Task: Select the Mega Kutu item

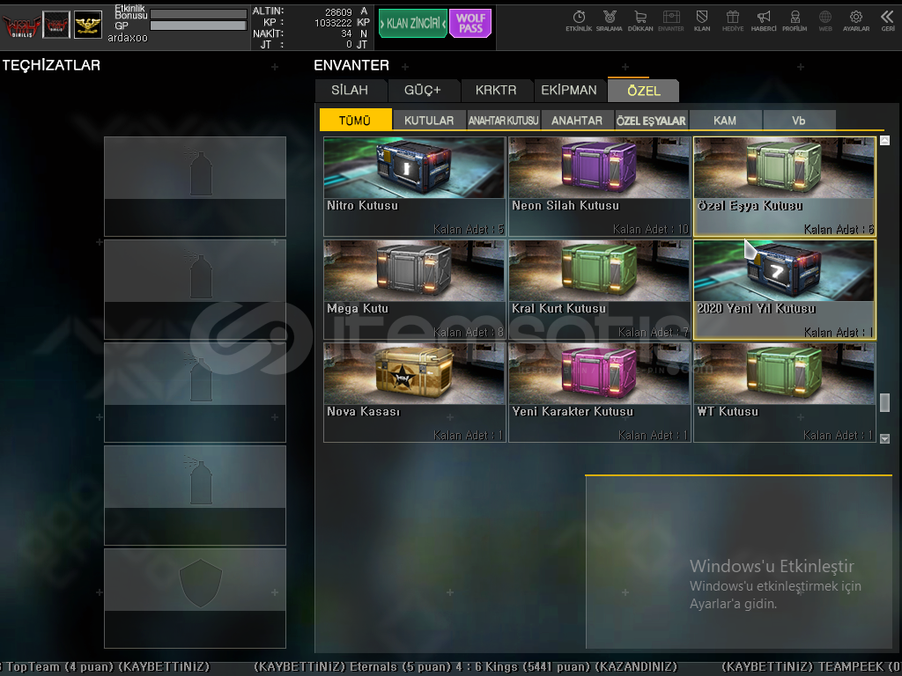Action: point(414,290)
